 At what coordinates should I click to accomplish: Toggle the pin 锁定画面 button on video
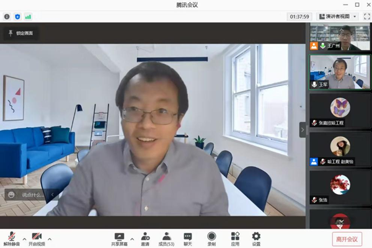[x=21, y=33]
